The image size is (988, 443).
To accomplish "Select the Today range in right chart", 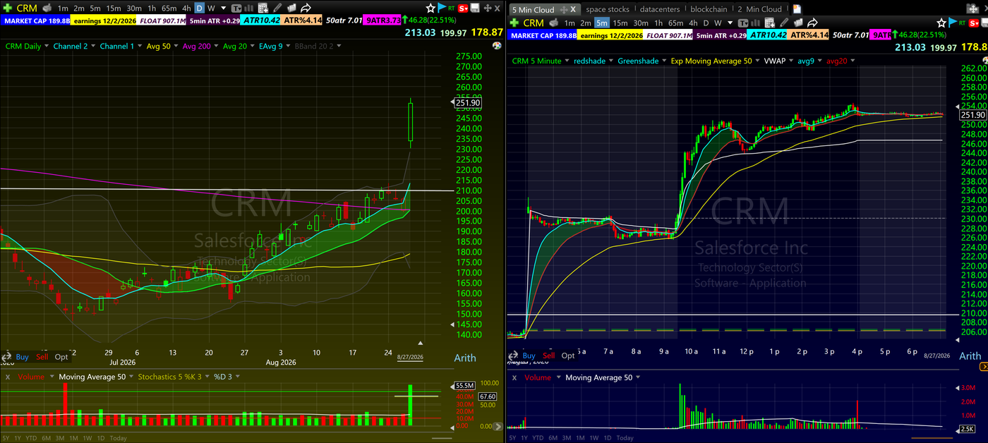I will pyautogui.click(x=625, y=438).
